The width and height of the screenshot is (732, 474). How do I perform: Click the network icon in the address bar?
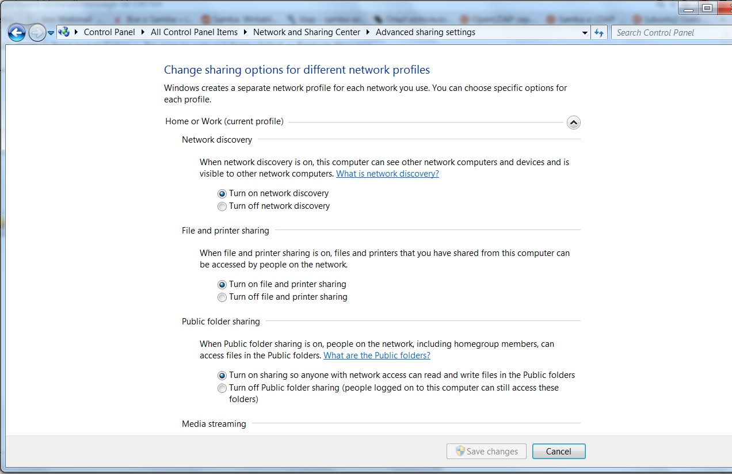tap(64, 32)
